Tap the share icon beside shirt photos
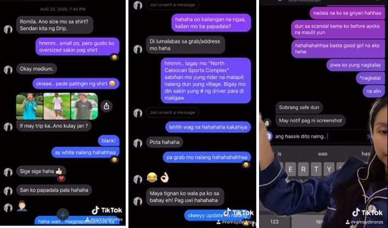This screenshot has width=388, height=228. coord(106,106)
